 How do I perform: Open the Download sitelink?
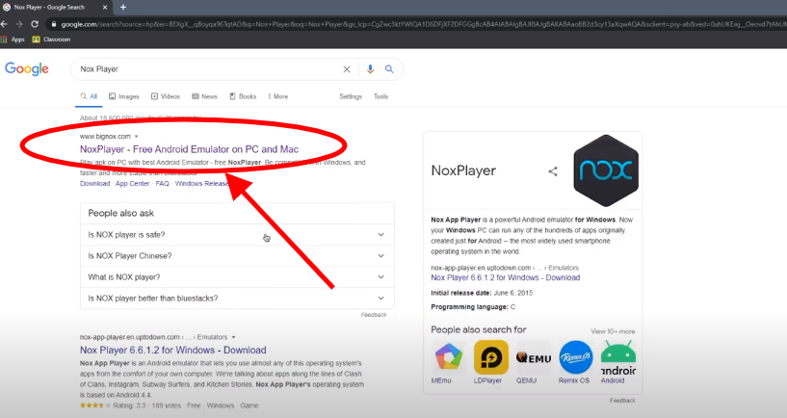94,184
